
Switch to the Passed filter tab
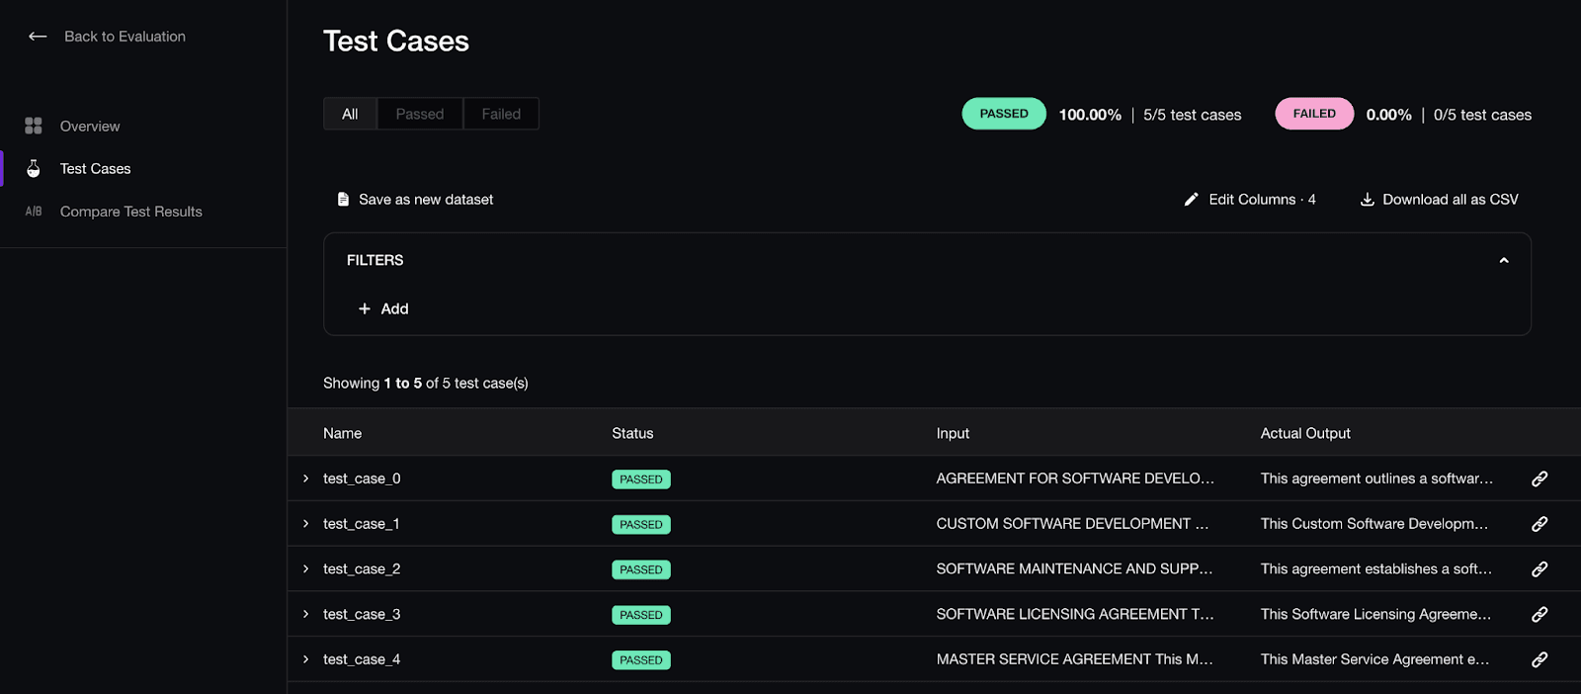coord(420,114)
